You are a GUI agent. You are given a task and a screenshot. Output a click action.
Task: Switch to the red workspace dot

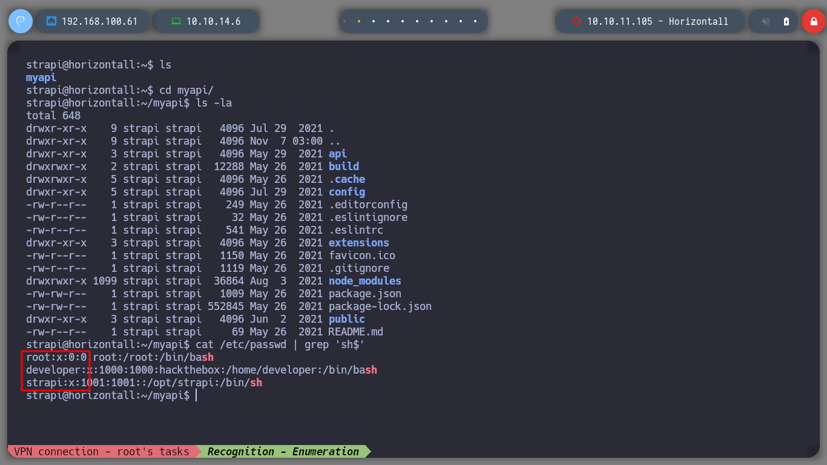tap(344, 21)
